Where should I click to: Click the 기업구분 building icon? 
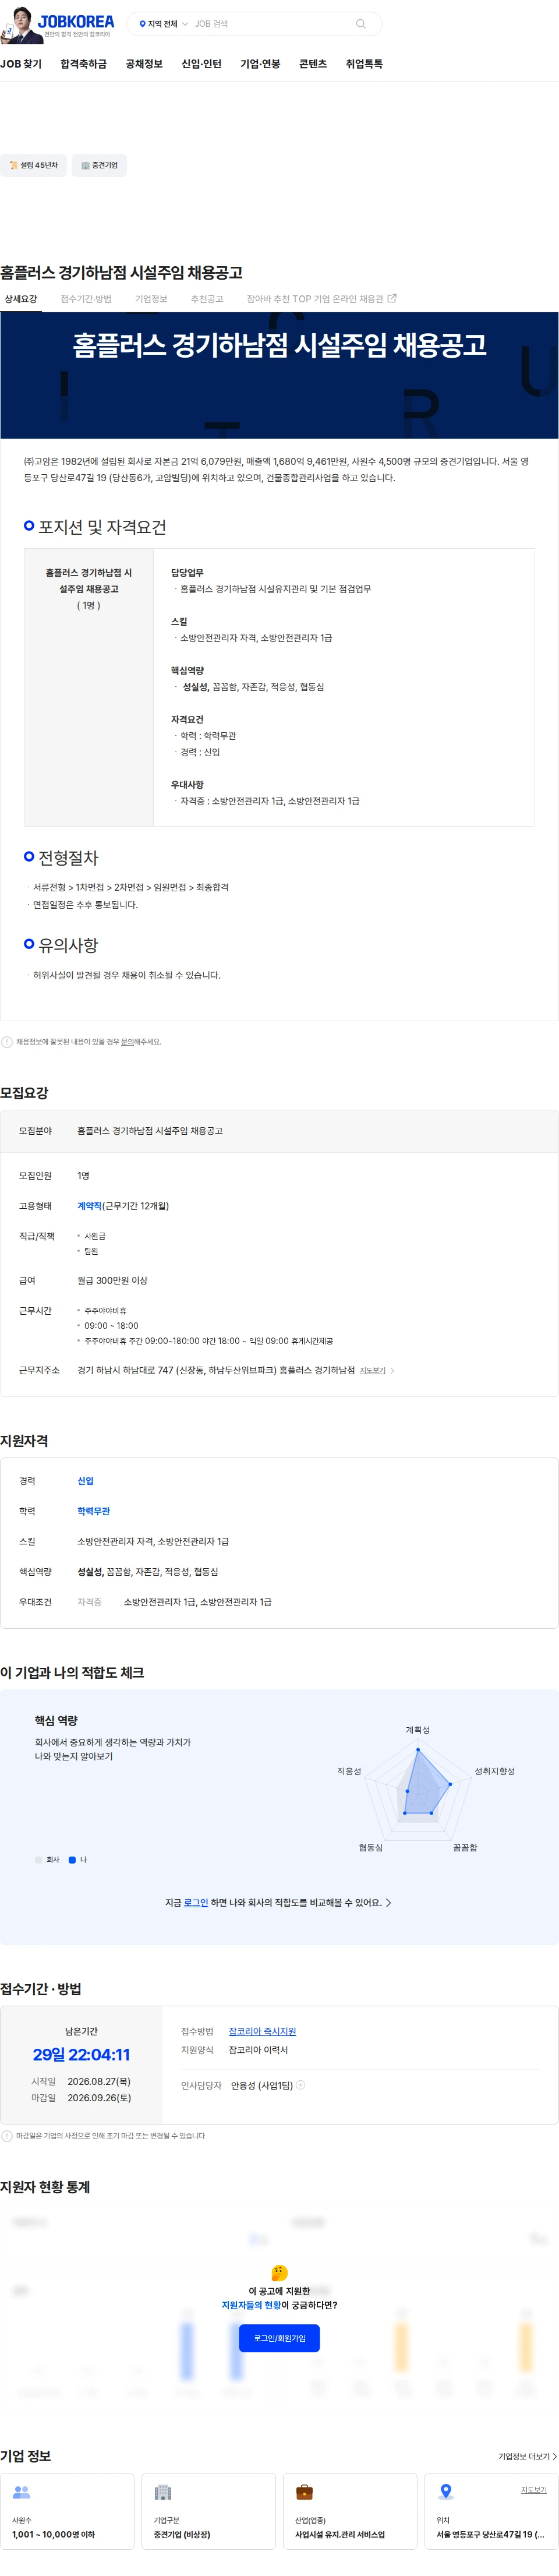pyautogui.click(x=163, y=2492)
